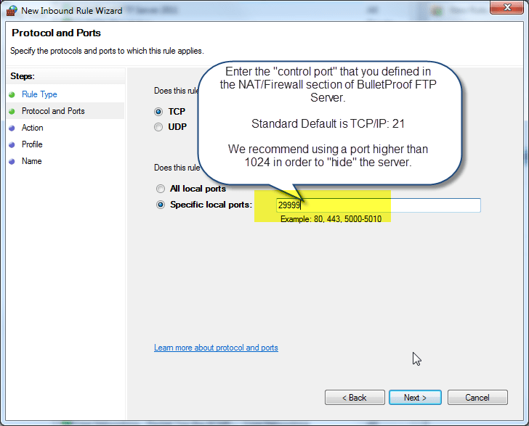Open Learn more about protocol and ports link

tap(216, 348)
